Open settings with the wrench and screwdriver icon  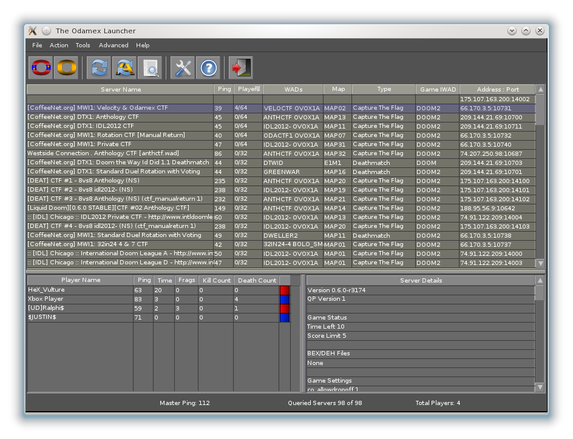coord(182,68)
